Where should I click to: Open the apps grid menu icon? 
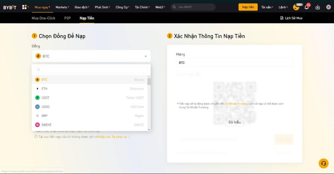pyautogui.click(x=25, y=7)
